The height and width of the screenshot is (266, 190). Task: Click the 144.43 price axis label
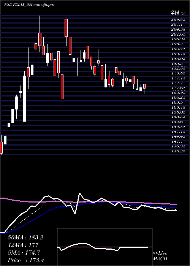[178, 136]
